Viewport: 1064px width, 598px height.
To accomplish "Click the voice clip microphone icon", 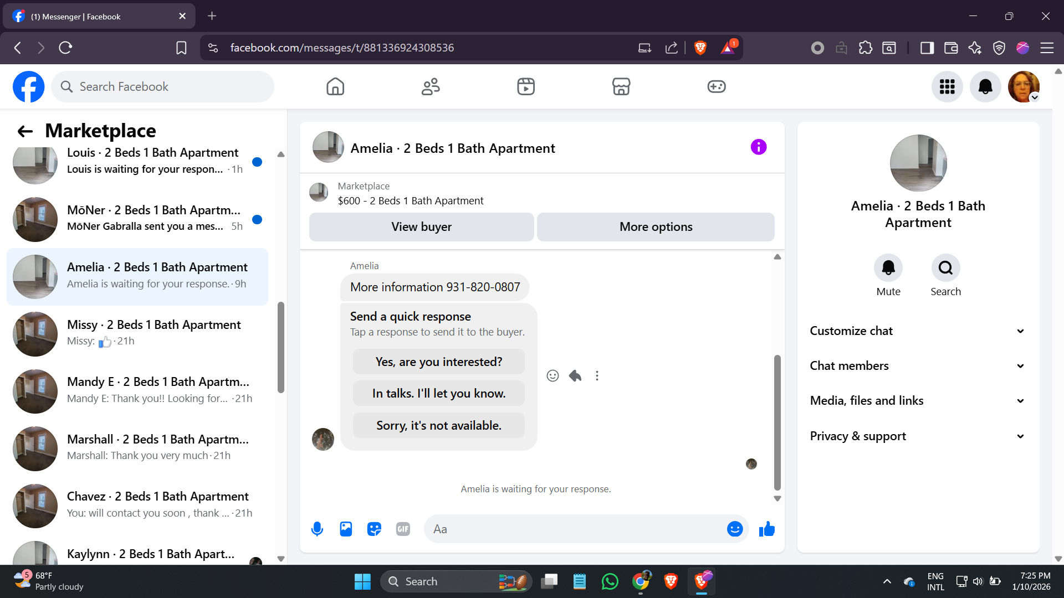I will pyautogui.click(x=317, y=529).
